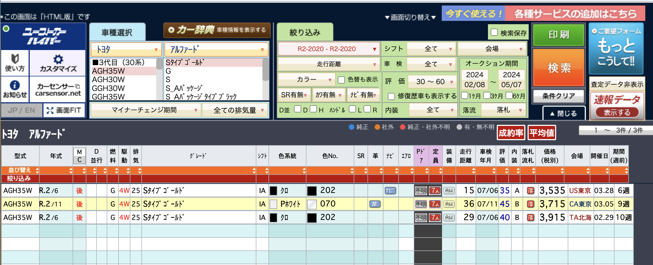Switch to the 絞り込み tab

[x=305, y=32]
